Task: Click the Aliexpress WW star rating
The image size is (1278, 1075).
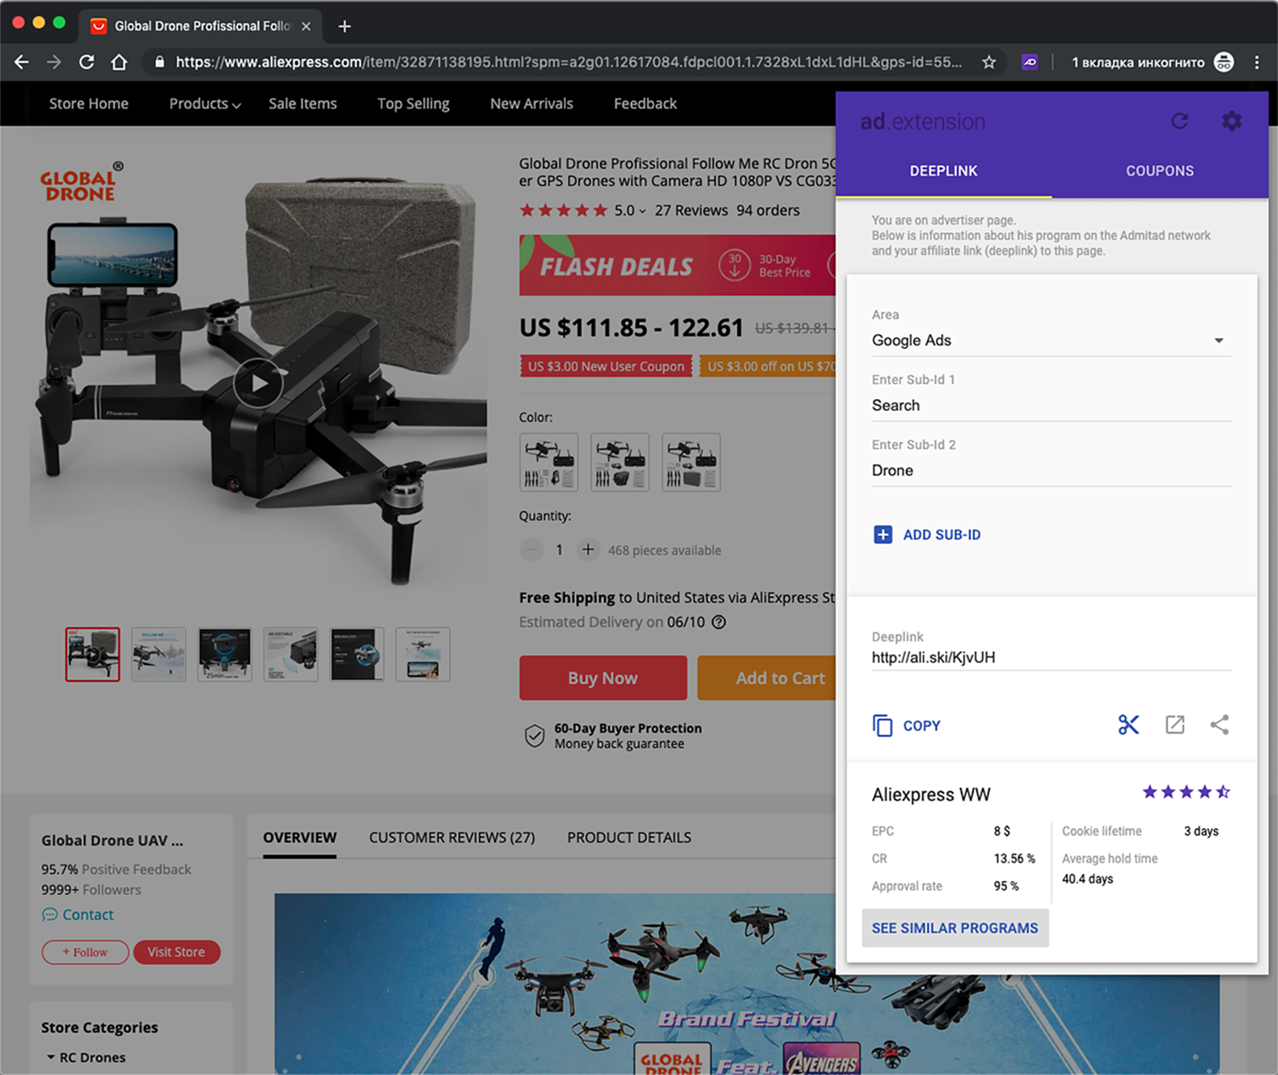Action: [1186, 792]
